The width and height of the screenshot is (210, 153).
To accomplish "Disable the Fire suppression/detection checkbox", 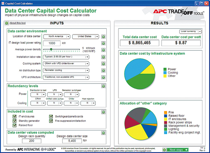I will (x=51, y=121).
